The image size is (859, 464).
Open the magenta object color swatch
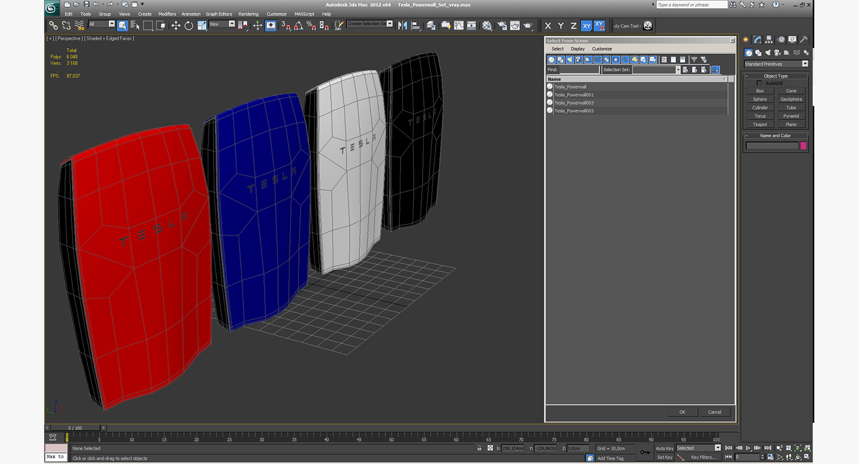[803, 146]
